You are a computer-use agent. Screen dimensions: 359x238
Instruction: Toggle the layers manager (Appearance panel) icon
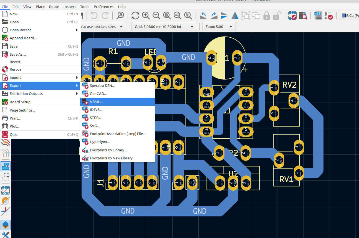click(6, 225)
